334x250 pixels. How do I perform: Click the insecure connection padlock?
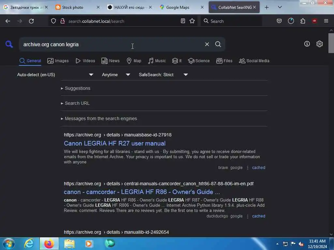tap(62, 21)
